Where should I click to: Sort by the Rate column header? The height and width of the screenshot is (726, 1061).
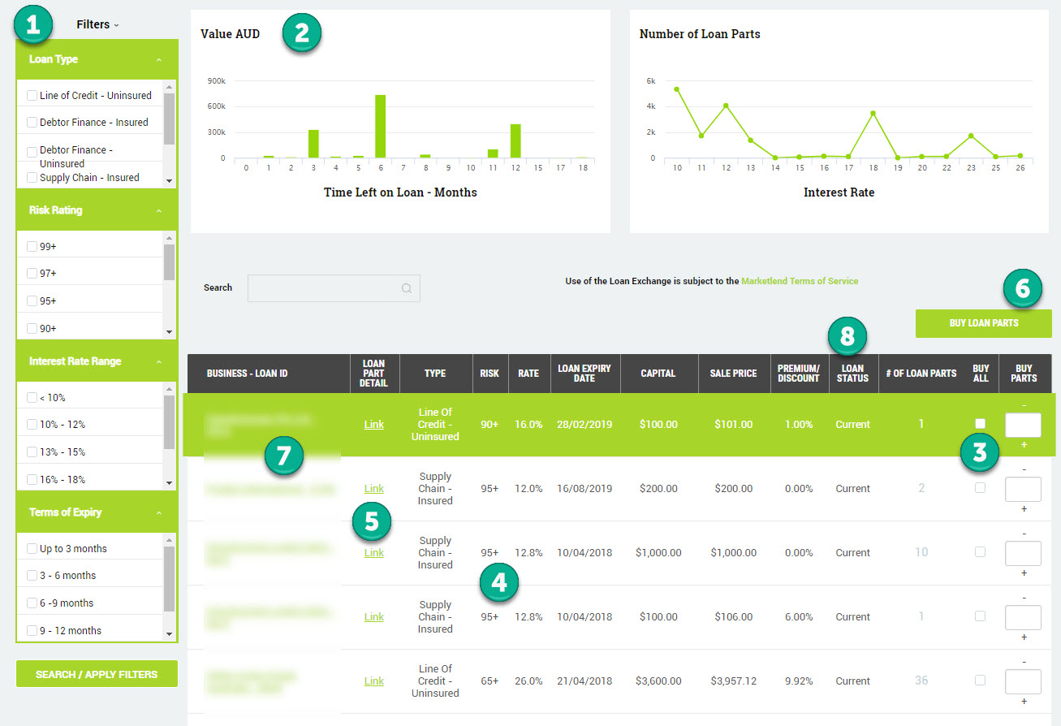coord(528,374)
